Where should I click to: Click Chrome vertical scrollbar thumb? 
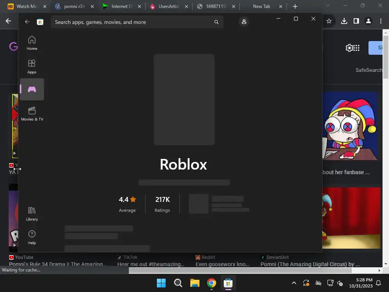click(386, 57)
